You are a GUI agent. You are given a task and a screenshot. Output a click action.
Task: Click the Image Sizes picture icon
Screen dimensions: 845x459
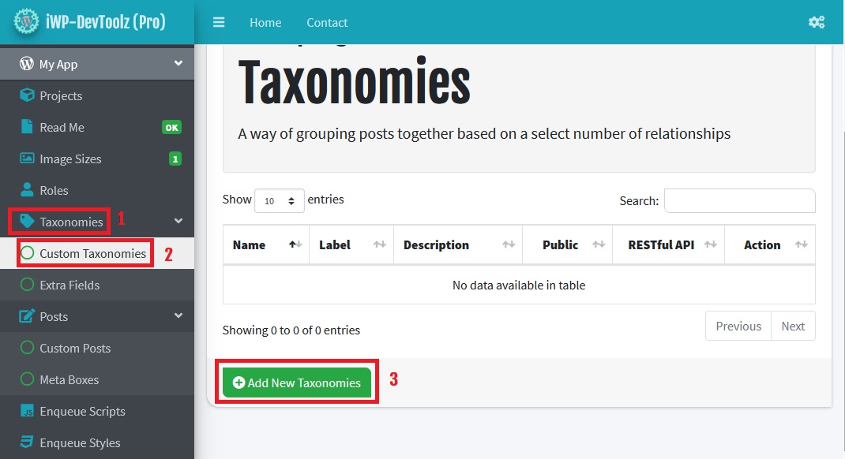pyautogui.click(x=27, y=159)
